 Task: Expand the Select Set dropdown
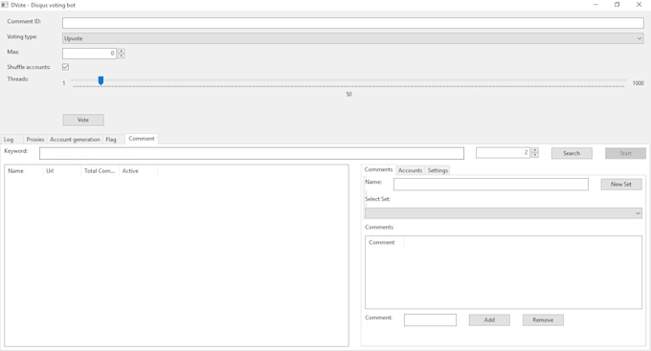pyautogui.click(x=504, y=213)
